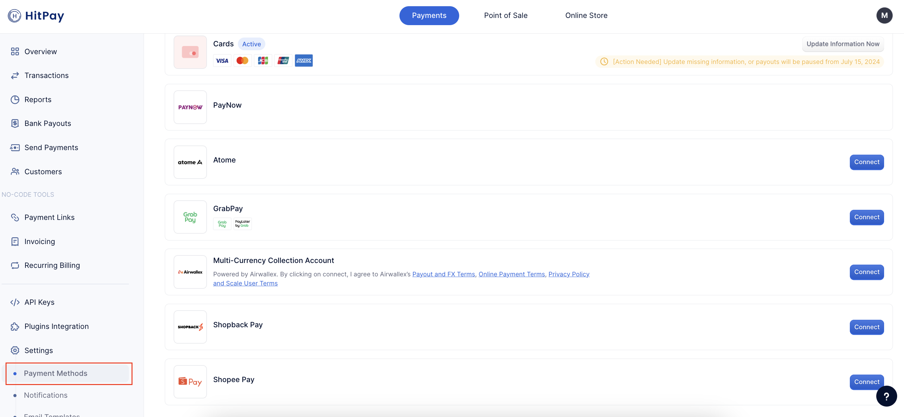The image size is (904, 417).
Task: Switch to the Point of Sale tab
Action: [506, 15]
